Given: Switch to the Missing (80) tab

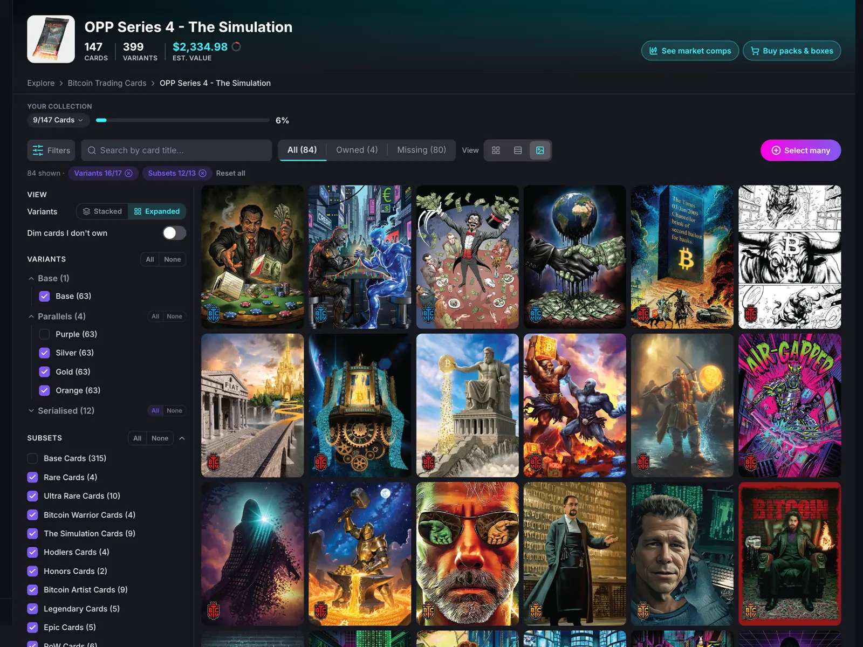Looking at the screenshot, I should pos(421,150).
